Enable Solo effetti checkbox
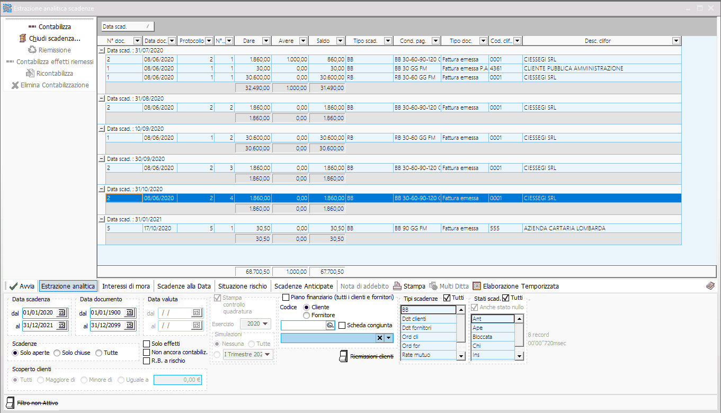Viewport: 721px width, 413px height. pos(147,344)
